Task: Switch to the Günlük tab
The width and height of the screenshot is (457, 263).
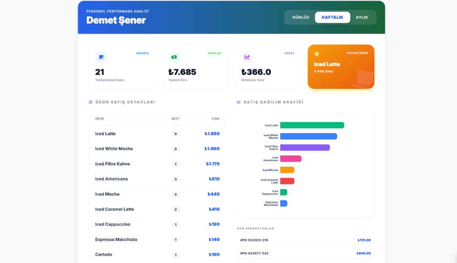Action: coord(301,17)
